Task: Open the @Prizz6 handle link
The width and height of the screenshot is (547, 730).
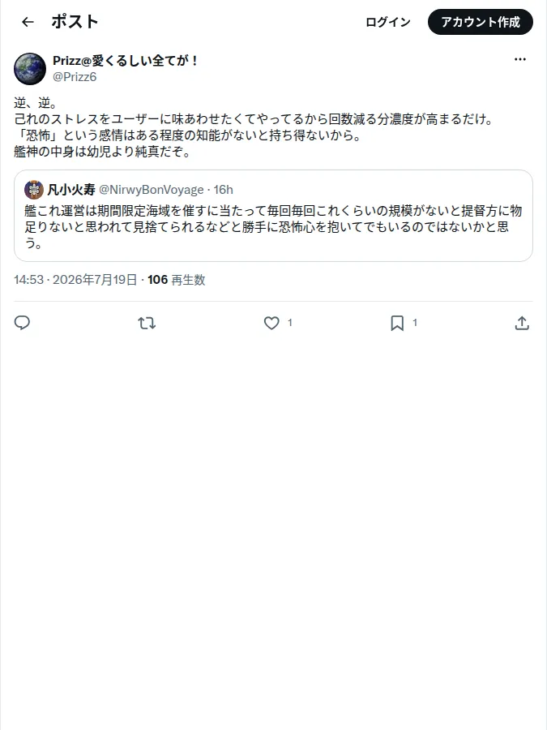Action: point(75,77)
